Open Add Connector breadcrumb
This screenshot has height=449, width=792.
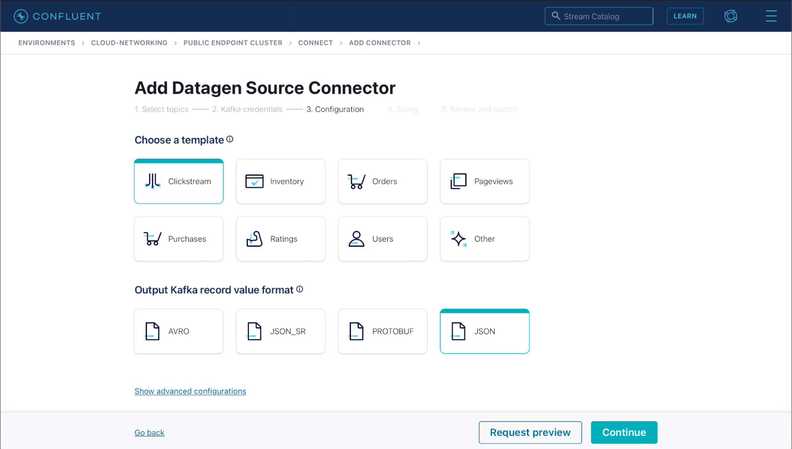tap(380, 43)
